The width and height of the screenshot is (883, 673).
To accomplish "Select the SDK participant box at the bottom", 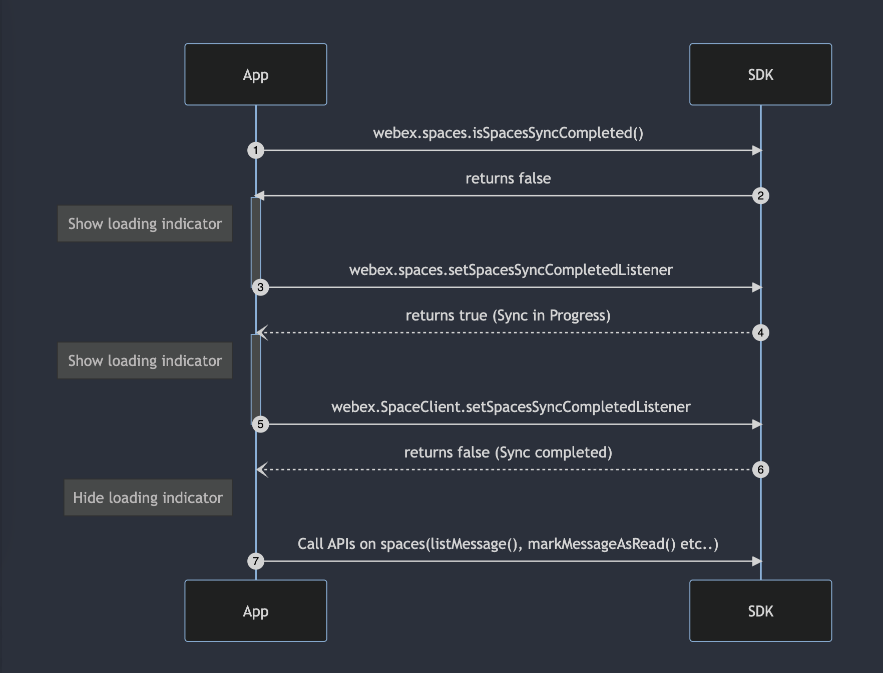I will tap(760, 610).
